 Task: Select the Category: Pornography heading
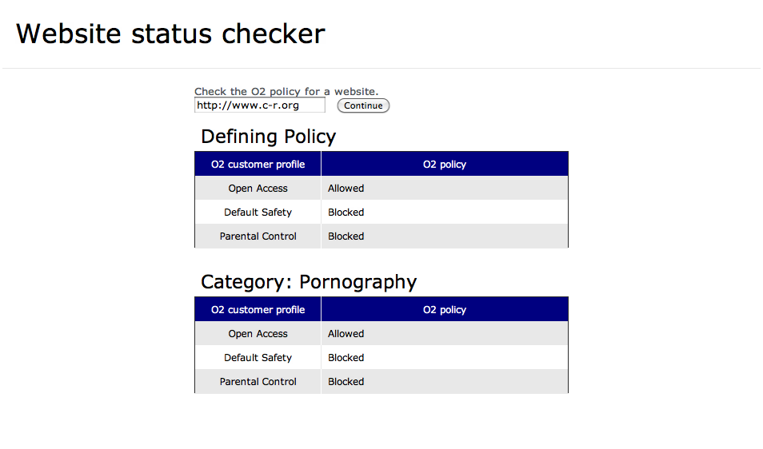[x=309, y=282]
